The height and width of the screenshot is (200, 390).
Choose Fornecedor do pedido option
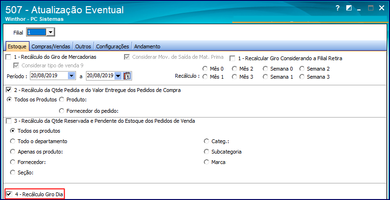61,111
